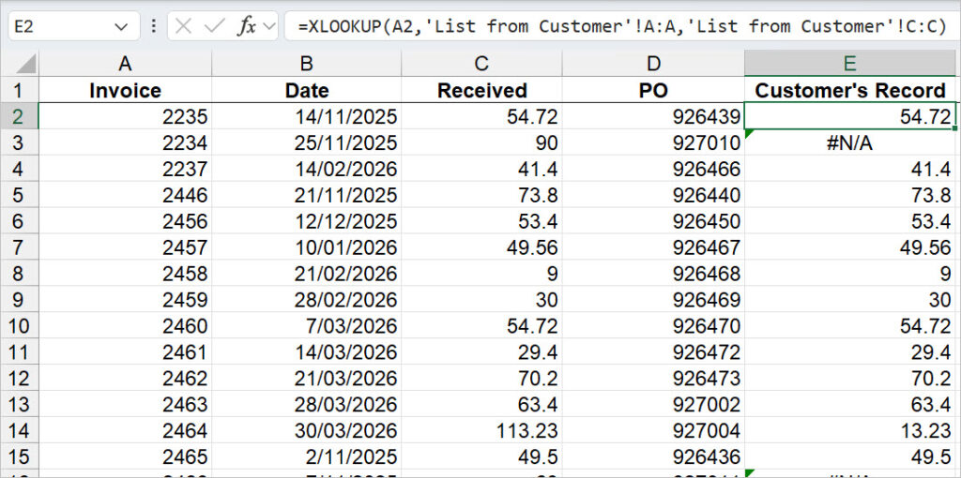Open the Insert Function fx button
Viewport: 961px width, 478px height.
click(247, 26)
